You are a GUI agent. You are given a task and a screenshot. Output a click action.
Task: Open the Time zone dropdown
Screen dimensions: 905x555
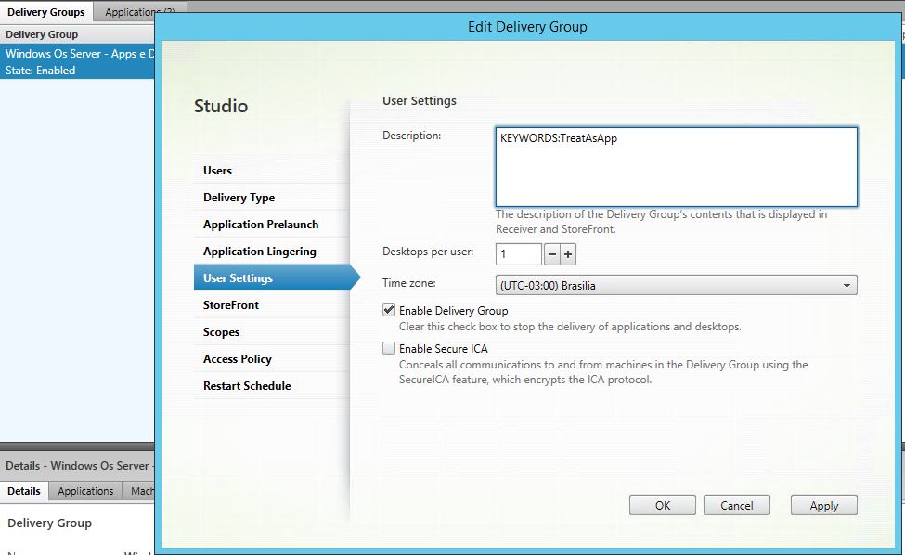pyautogui.click(x=676, y=286)
